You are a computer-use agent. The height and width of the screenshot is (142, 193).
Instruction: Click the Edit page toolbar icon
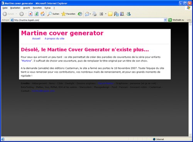point(101,14)
